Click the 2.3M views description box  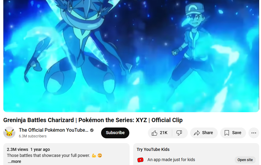(66, 154)
